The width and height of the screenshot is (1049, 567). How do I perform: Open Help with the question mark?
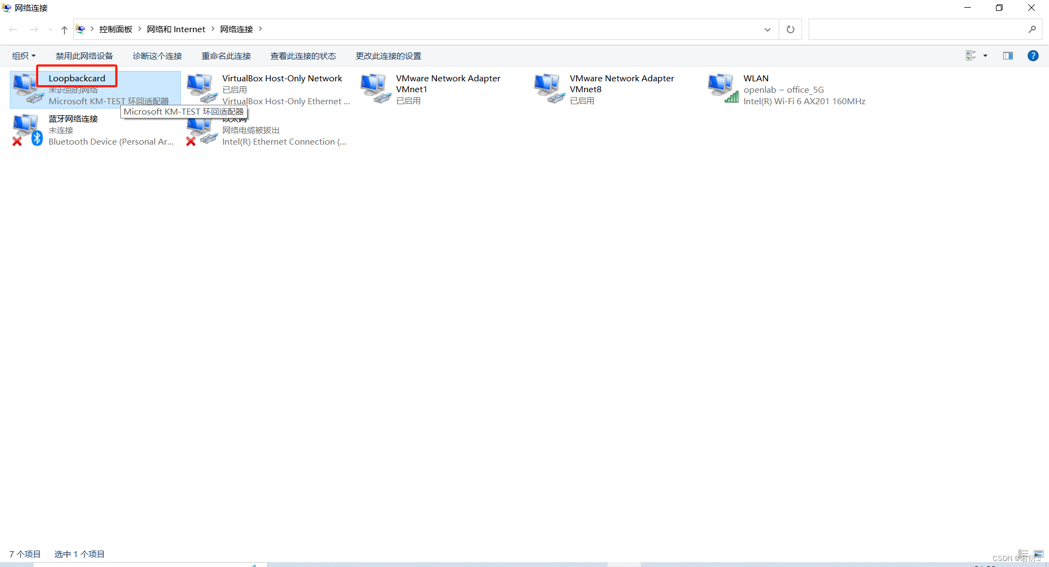coord(1033,56)
